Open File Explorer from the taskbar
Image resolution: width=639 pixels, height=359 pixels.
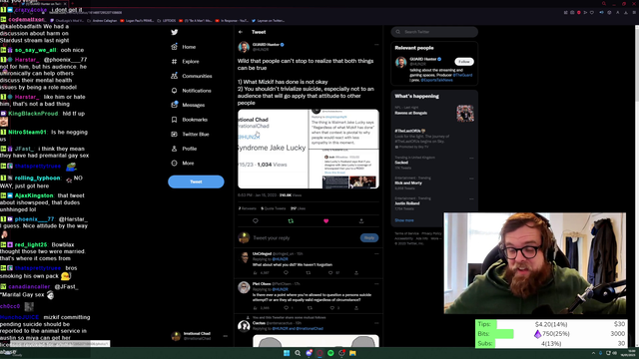[x=352, y=353]
